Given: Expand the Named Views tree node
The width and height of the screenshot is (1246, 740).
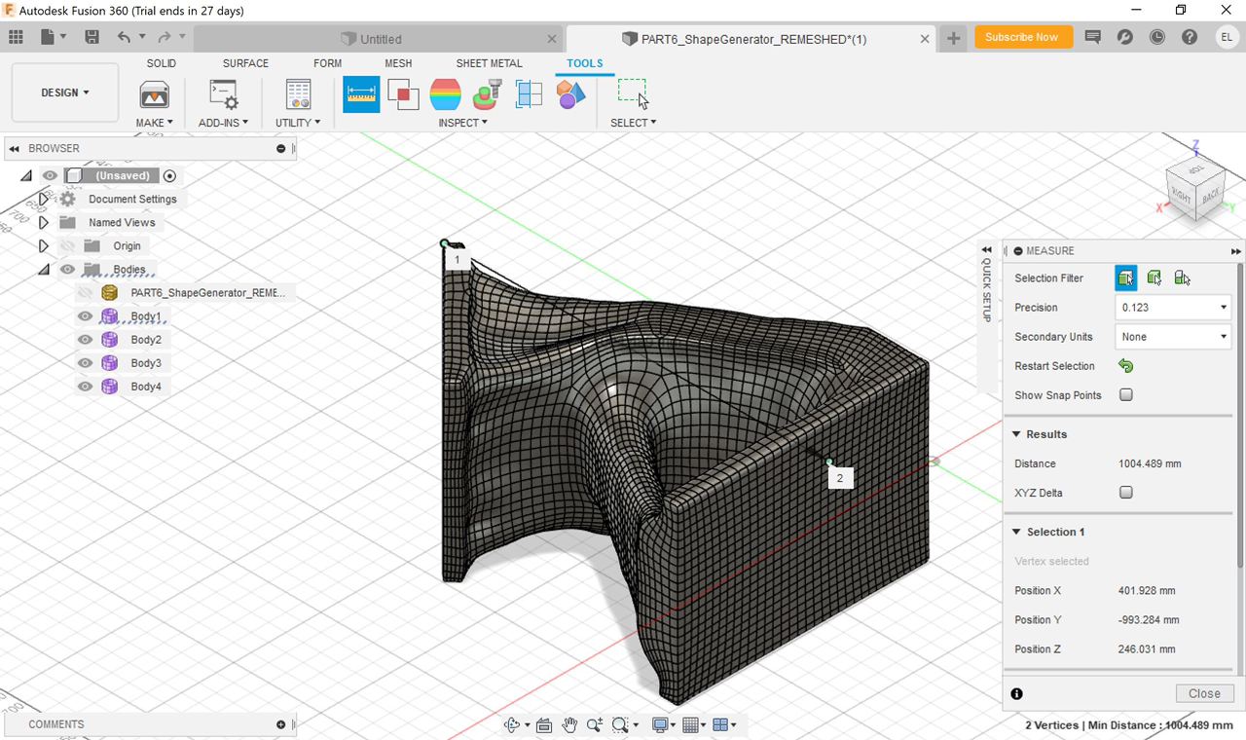Looking at the screenshot, I should 43,223.
